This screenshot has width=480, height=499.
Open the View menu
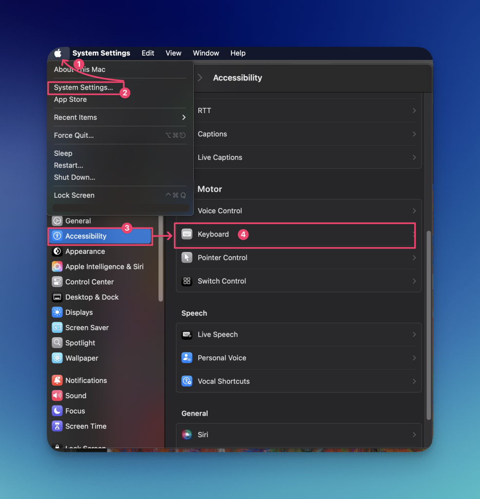173,53
